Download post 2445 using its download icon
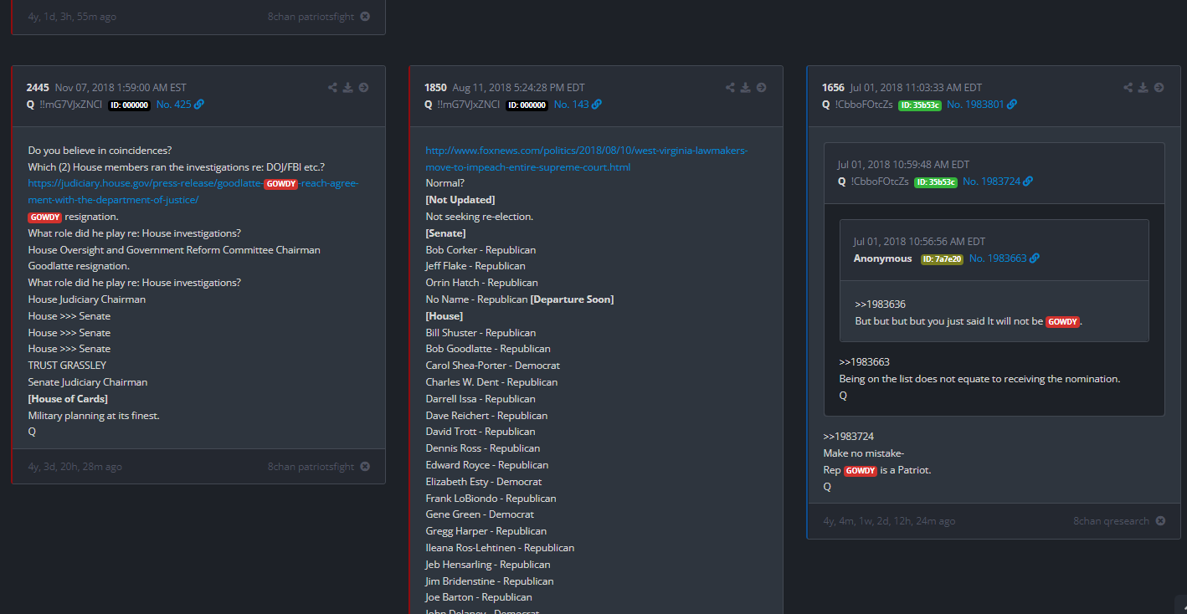The width and height of the screenshot is (1187, 614). coord(348,88)
